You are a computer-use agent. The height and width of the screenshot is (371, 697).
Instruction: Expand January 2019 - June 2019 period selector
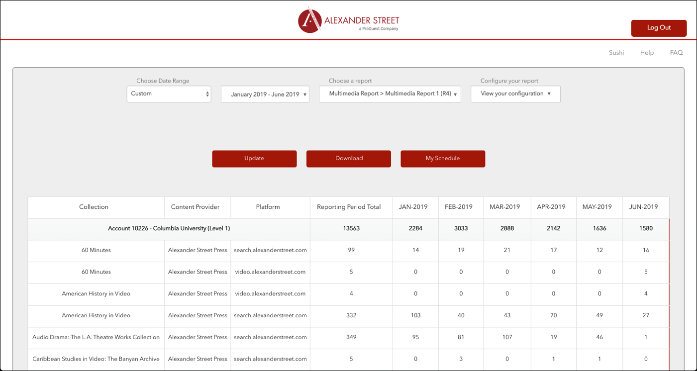click(x=265, y=94)
